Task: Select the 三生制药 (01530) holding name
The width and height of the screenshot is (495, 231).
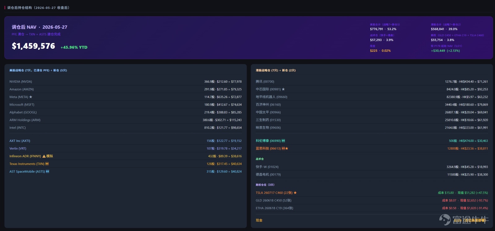Action: pos(268,120)
